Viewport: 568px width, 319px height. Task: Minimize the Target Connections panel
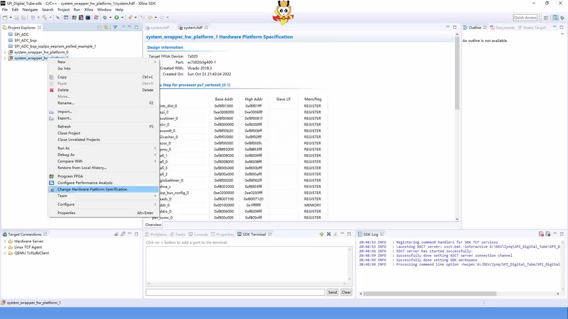click(130, 234)
